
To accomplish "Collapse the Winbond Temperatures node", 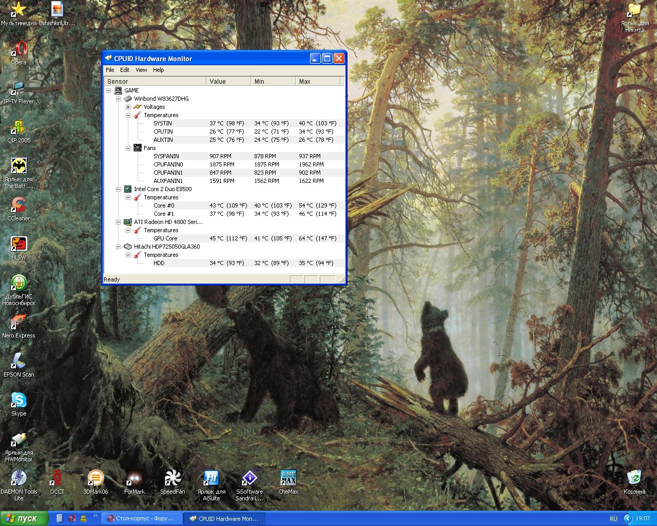I will (x=128, y=115).
